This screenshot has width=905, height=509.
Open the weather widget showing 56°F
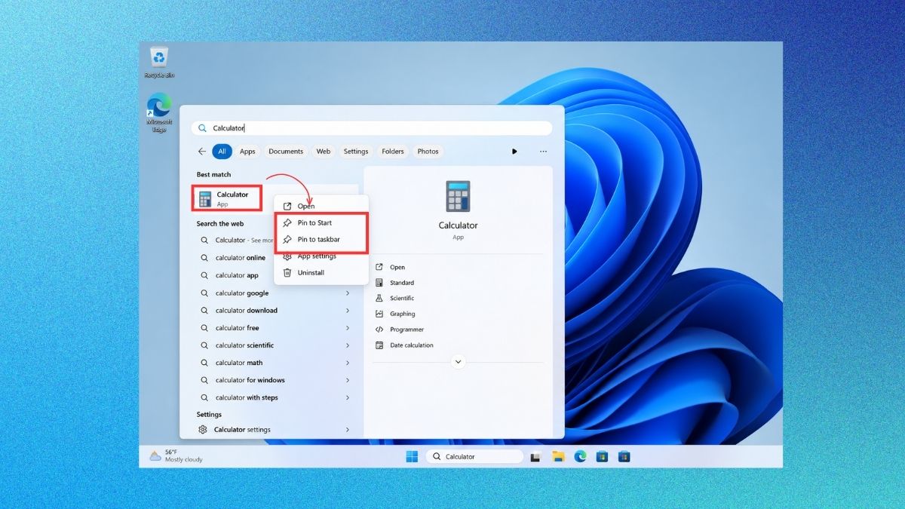[x=176, y=455]
